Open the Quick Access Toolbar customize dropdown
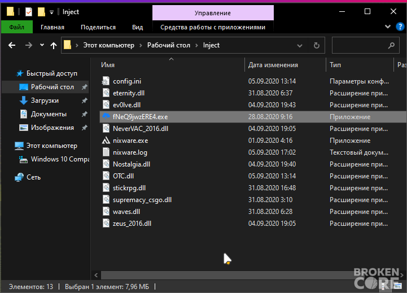The image size is (407, 293). [51, 12]
